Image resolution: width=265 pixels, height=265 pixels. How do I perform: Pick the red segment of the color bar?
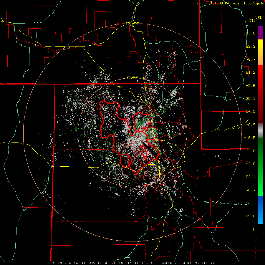260,94
